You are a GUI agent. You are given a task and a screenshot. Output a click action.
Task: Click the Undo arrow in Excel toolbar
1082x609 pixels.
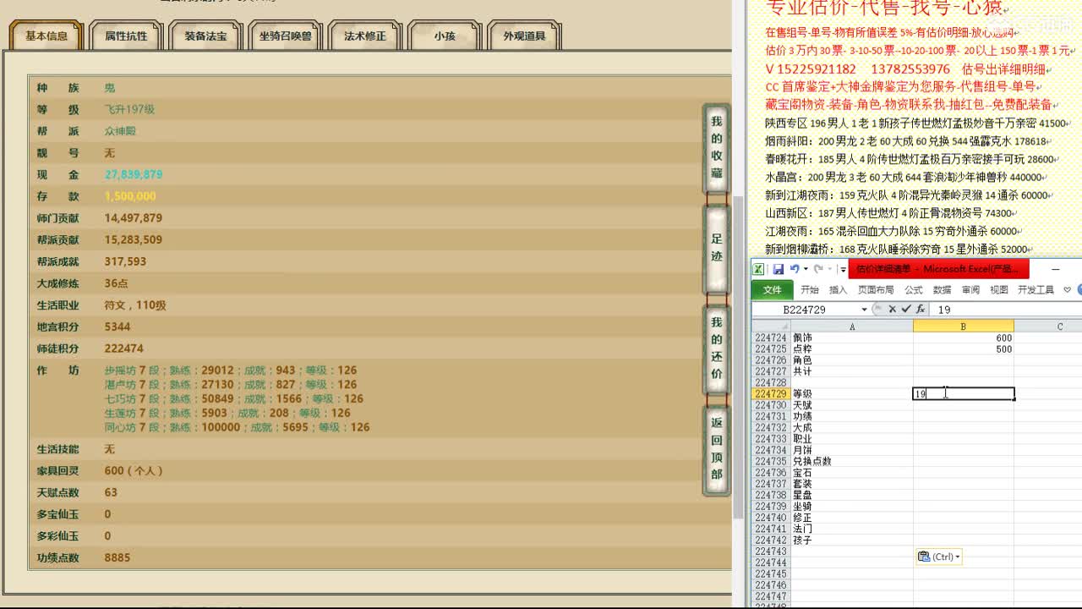point(795,269)
